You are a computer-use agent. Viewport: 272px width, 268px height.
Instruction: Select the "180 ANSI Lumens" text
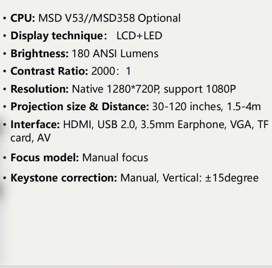click(x=115, y=54)
